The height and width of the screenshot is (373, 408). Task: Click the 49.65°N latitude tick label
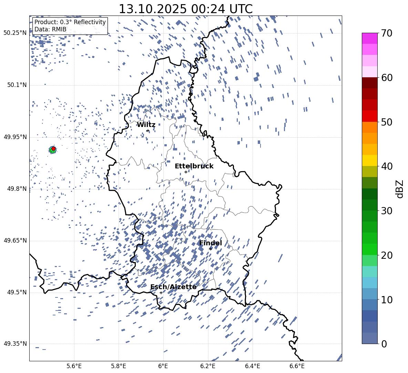15,241
